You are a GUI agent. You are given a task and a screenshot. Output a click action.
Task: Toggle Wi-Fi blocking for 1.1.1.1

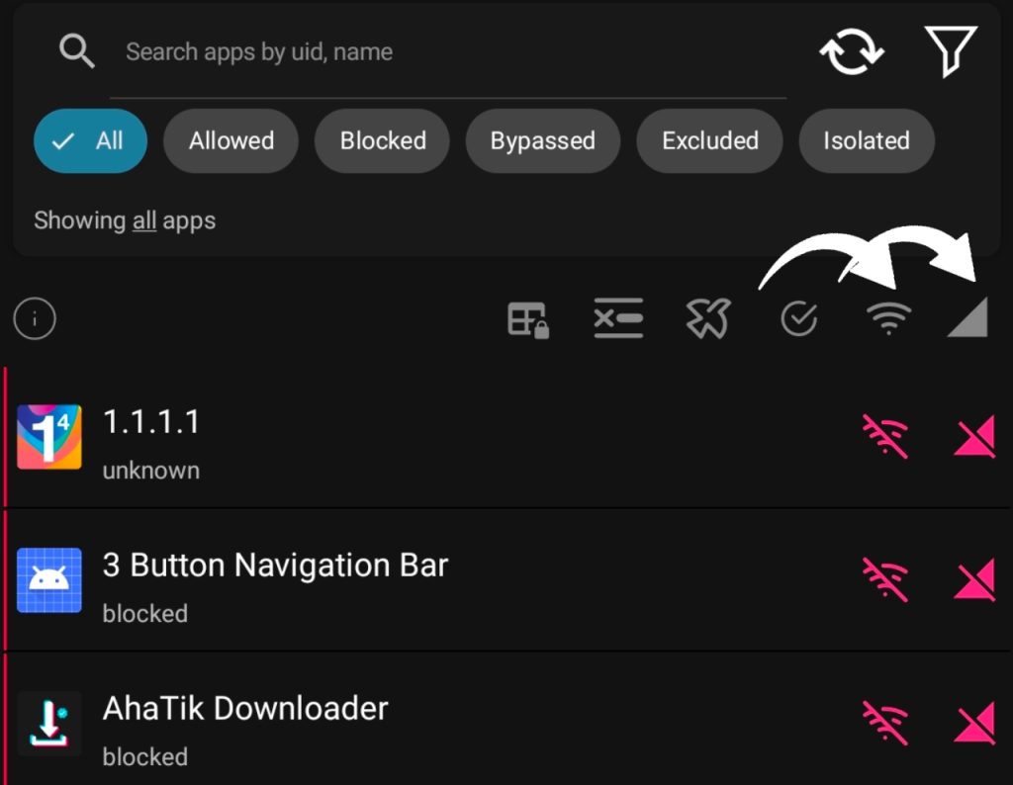885,437
